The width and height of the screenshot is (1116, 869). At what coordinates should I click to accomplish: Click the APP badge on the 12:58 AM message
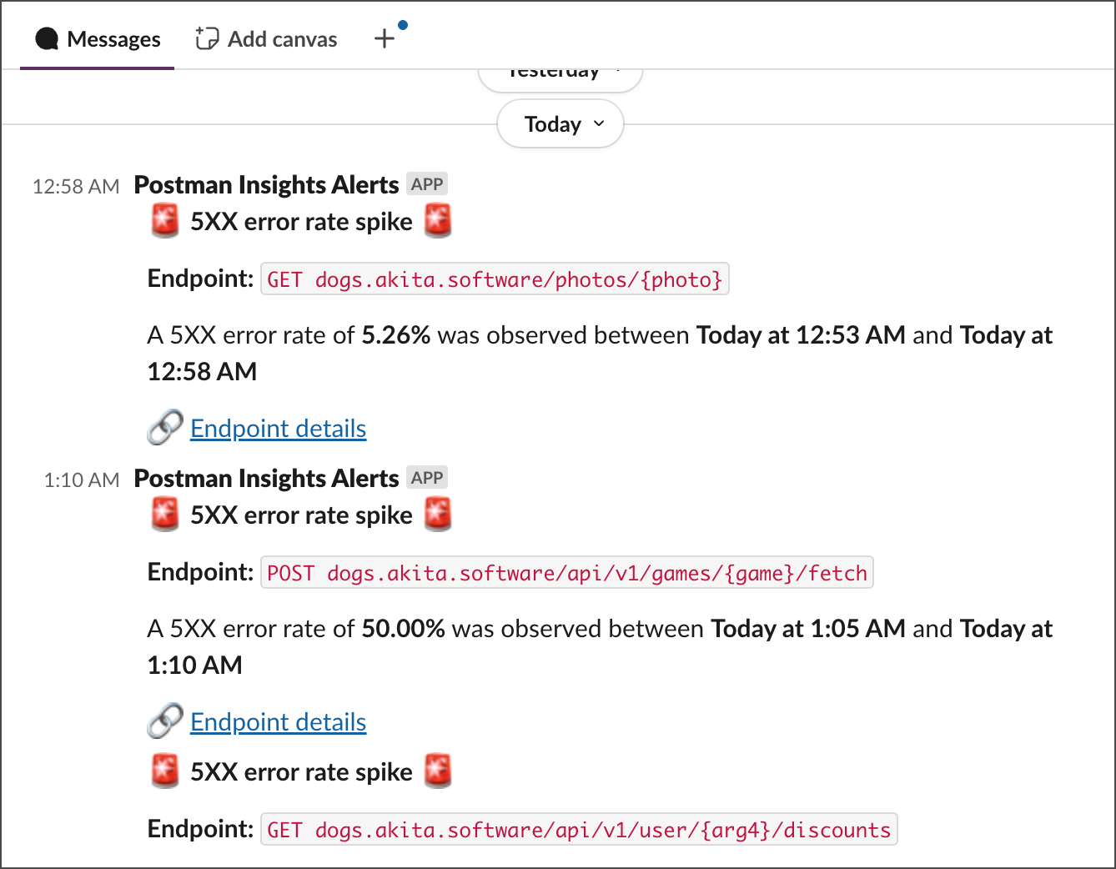point(427,184)
